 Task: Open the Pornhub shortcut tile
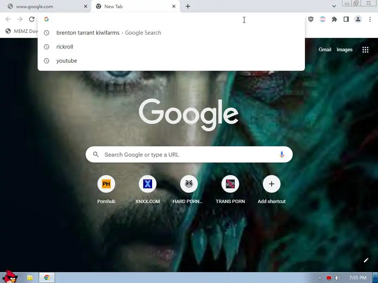(106, 190)
